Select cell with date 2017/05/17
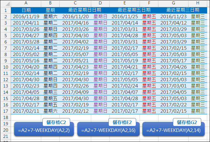This screenshot has height=142, width=210. coord(174,61)
